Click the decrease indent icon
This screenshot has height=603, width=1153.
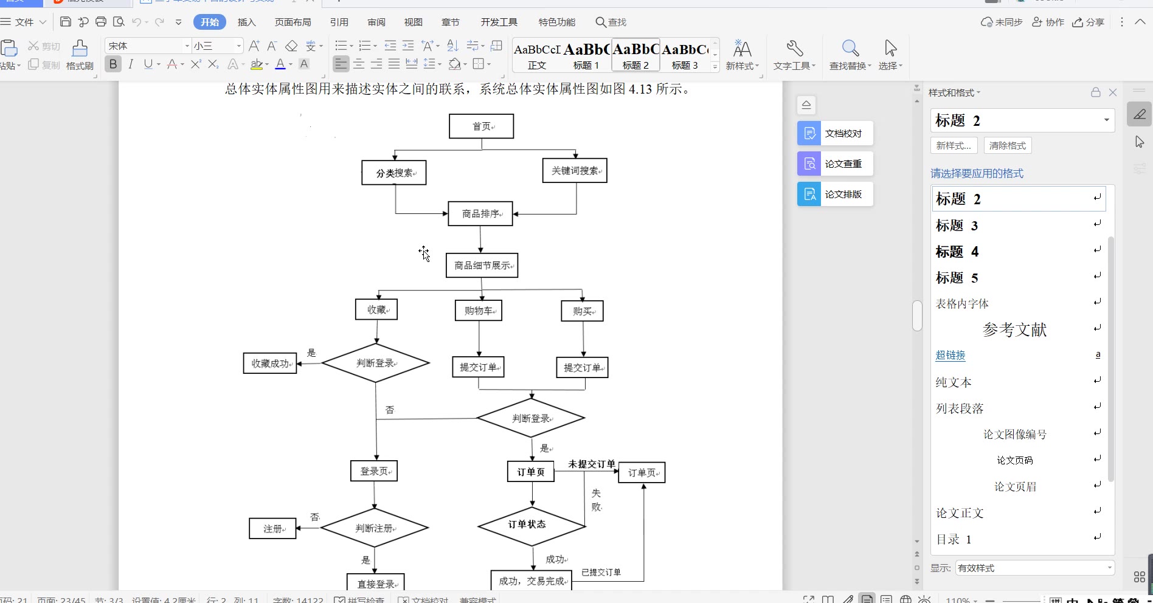point(390,46)
